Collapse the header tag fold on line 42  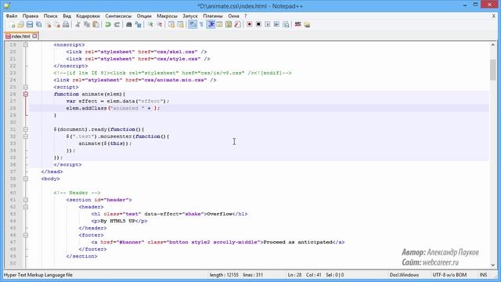(x=26, y=207)
